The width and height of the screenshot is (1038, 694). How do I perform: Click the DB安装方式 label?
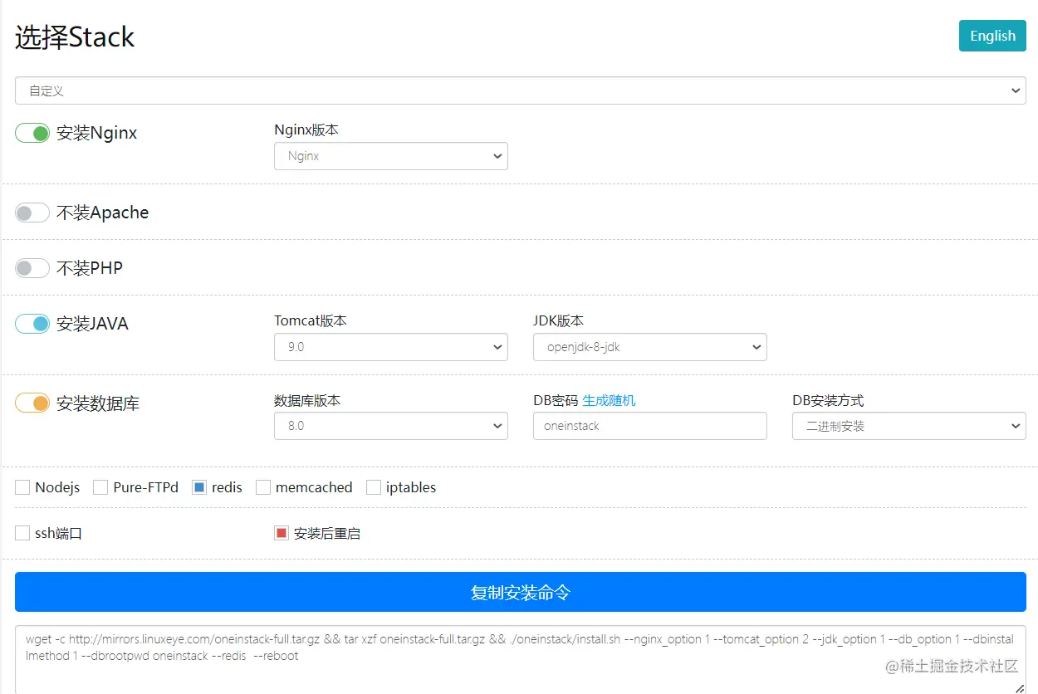tap(828, 400)
